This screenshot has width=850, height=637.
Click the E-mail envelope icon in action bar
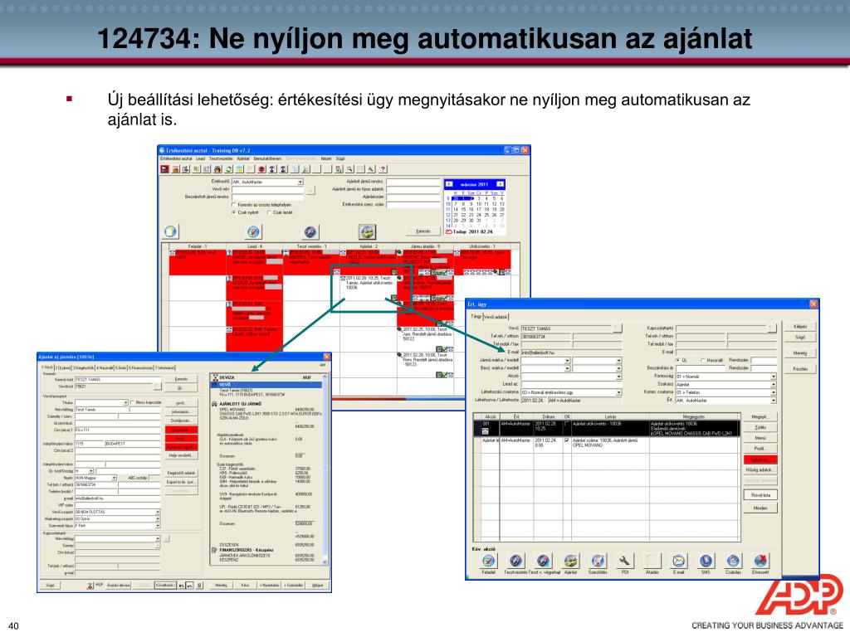[679, 561]
